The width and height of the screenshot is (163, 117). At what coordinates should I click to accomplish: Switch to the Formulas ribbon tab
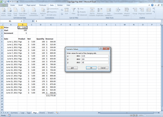pos(43,5)
